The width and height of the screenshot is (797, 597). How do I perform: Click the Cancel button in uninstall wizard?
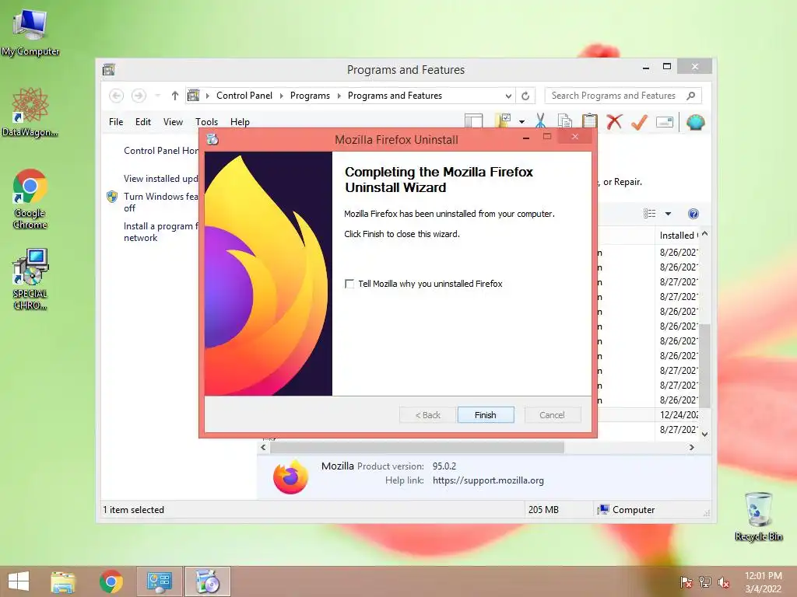click(552, 415)
